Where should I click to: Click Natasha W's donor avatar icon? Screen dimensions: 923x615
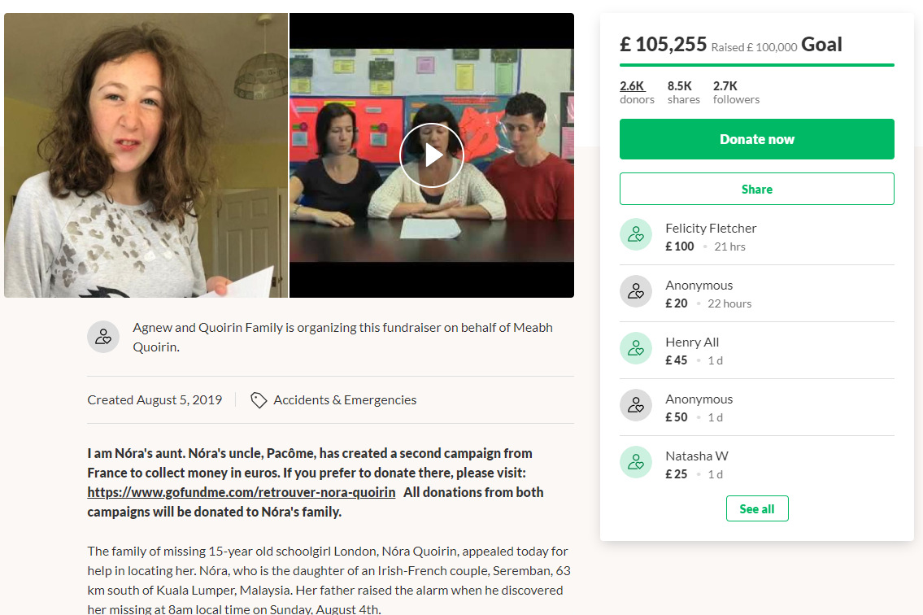[x=636, y=462]
